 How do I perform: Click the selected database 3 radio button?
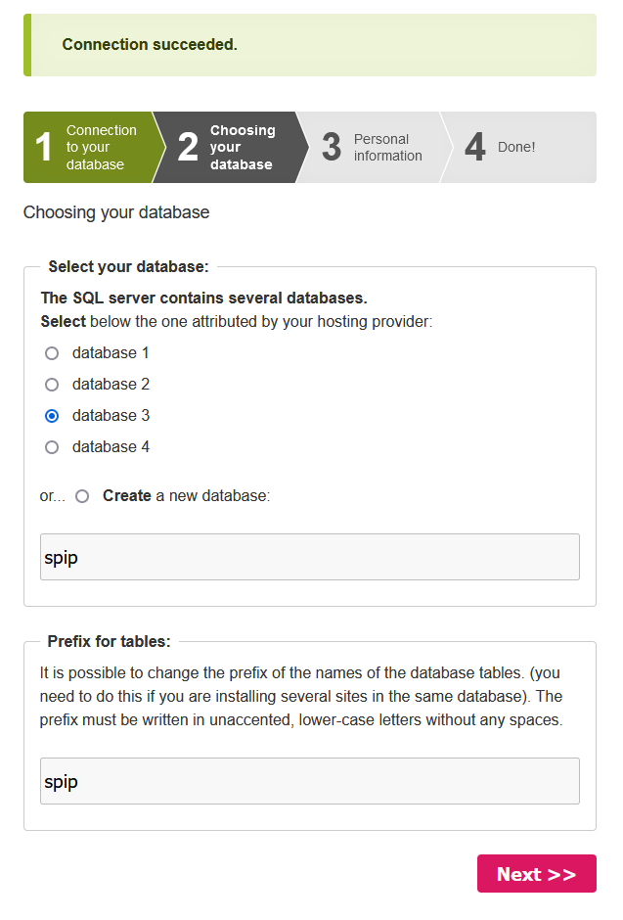coord(52,416)
